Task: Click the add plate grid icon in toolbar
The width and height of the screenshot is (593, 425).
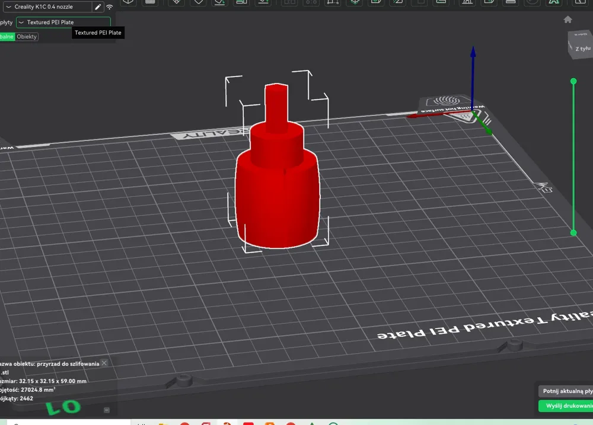Action: [150, 2]
